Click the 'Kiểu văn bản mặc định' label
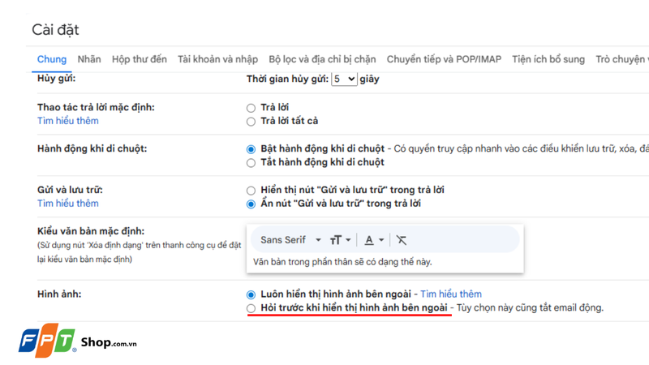Screen dimensions: 649x365 [91, 231]
